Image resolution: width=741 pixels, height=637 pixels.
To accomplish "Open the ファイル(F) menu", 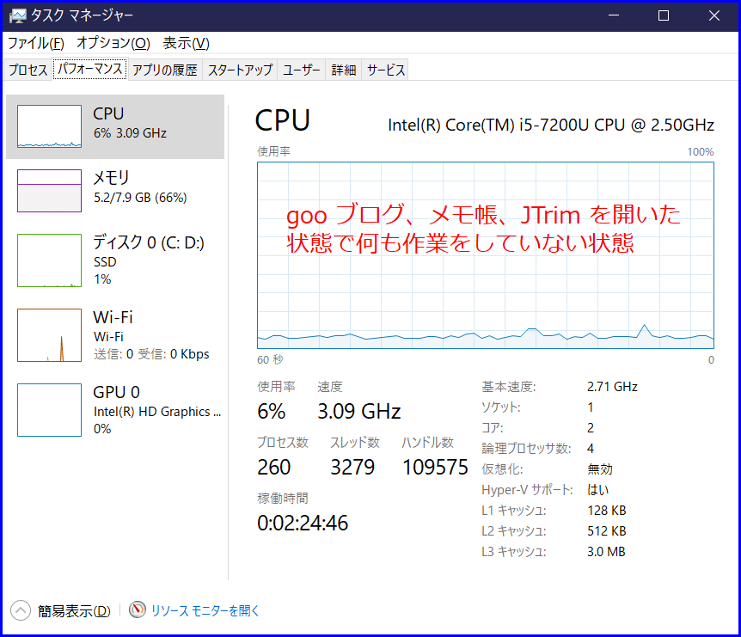I will coord(36,44).
